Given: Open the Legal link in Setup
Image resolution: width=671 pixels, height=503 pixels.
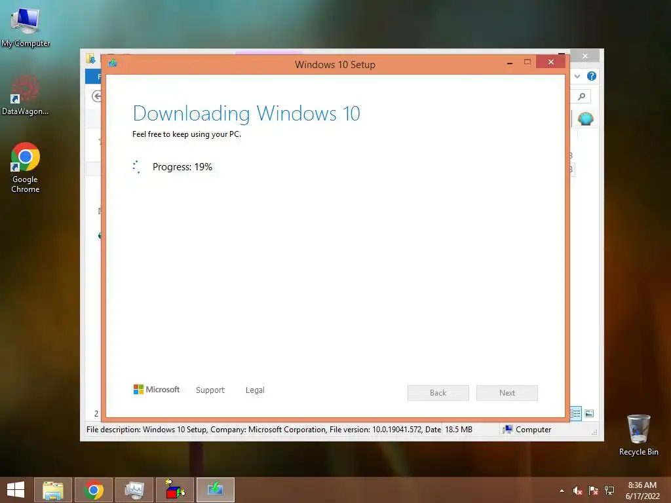Looking at the screenshot, I should [255, 390].
